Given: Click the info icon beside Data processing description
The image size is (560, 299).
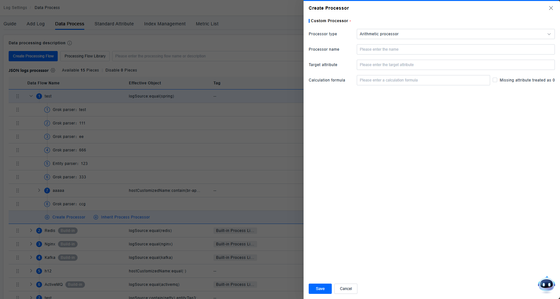Looking at the screenshot, I should tap(70, 43).
